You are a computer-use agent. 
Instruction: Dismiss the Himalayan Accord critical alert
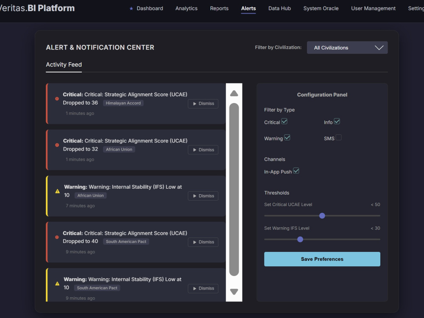203,103
